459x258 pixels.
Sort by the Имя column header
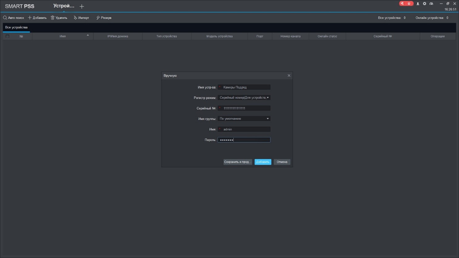click(63, 36)
